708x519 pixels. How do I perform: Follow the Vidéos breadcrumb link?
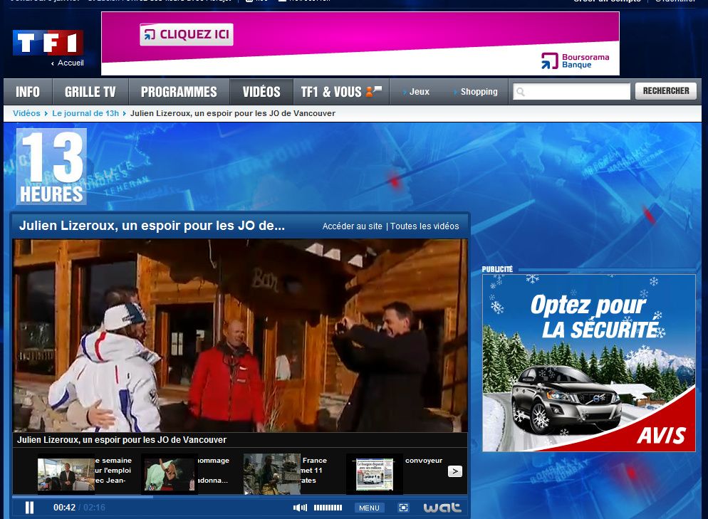pos(26,113)
